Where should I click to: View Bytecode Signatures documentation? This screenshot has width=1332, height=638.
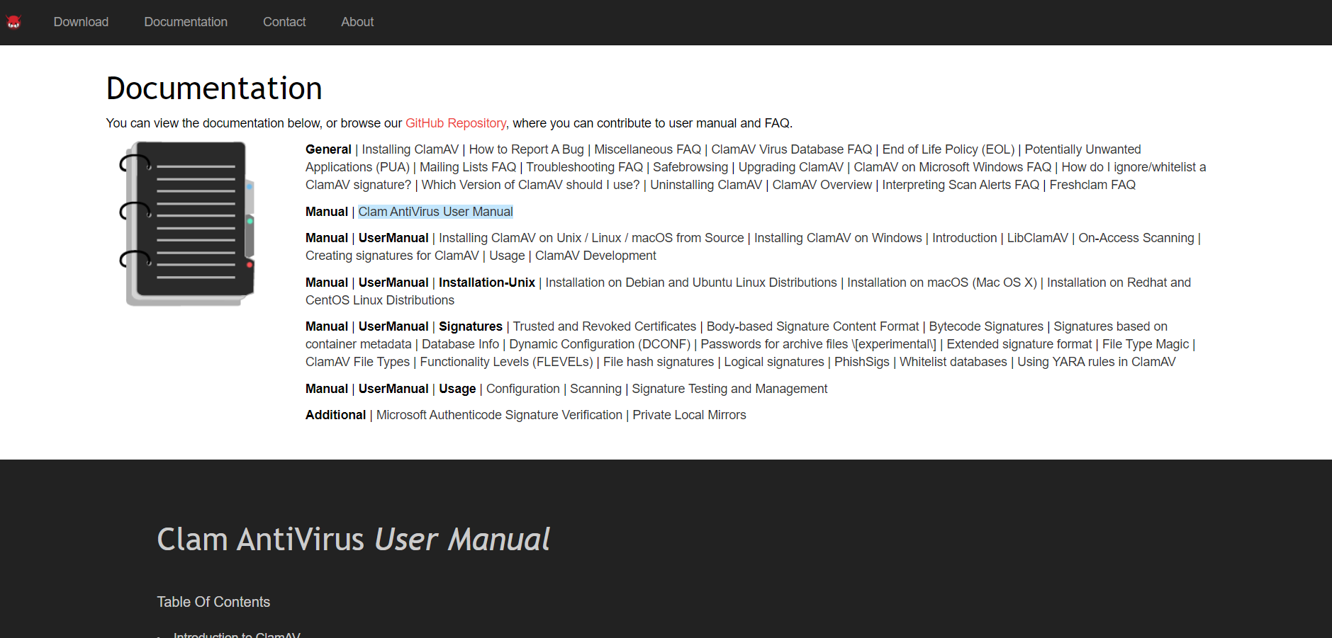point(986,326)
